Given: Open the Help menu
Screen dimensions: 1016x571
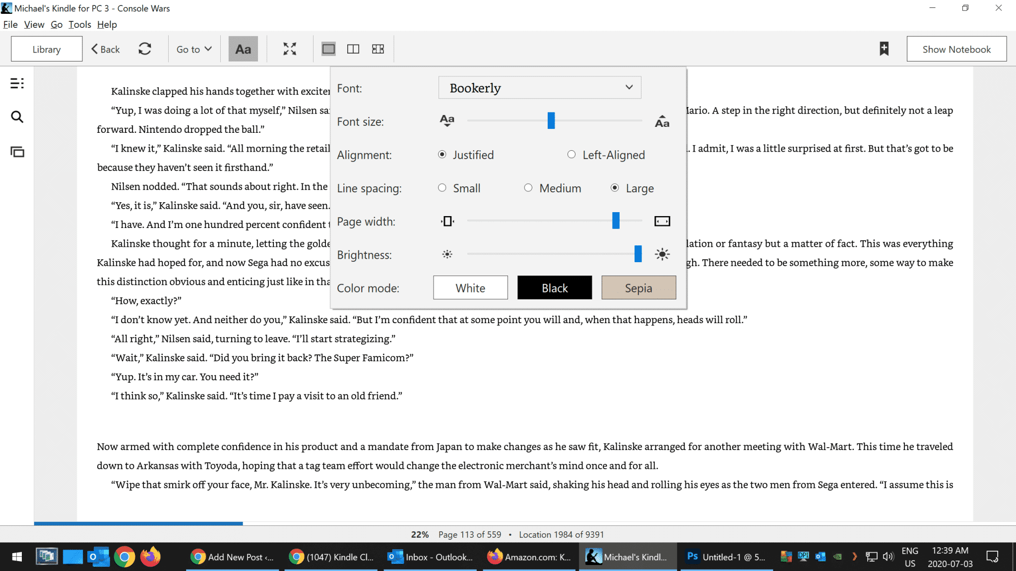Looking at the screenshot, I should pyautogui.click(x=107, y=24).
